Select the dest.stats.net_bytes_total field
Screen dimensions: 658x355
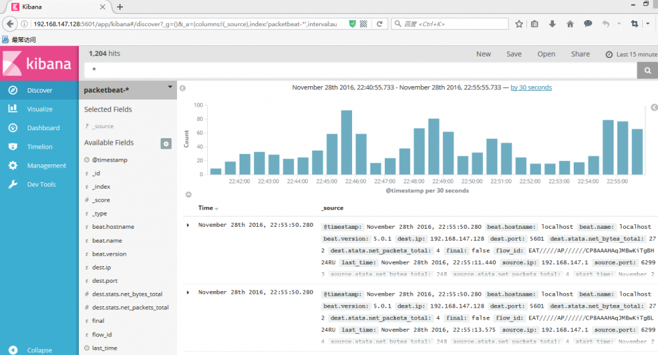pos(127,295)
